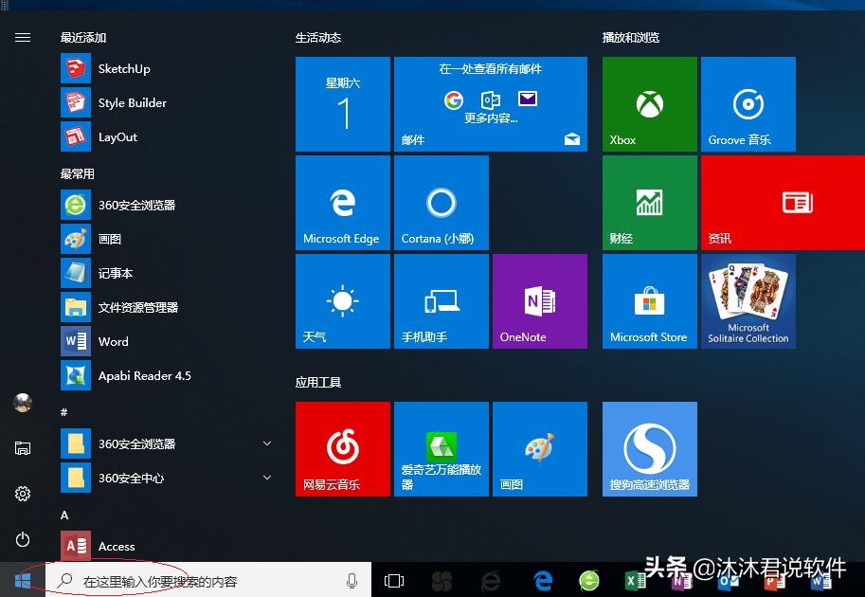
Task: Select the 生活动态 group heading
Action: tap(318, 38)
